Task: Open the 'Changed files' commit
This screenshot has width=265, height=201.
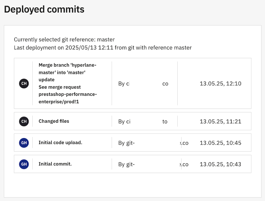Action: (x=54, y=121)
